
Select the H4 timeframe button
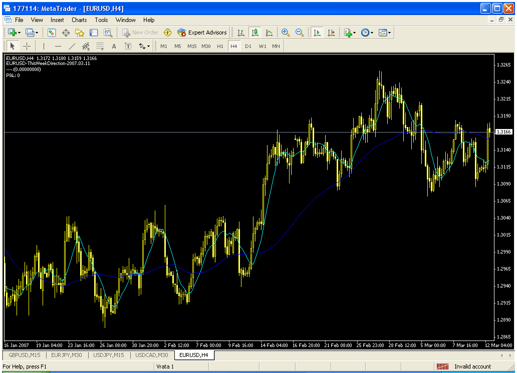tap(234, 46)
